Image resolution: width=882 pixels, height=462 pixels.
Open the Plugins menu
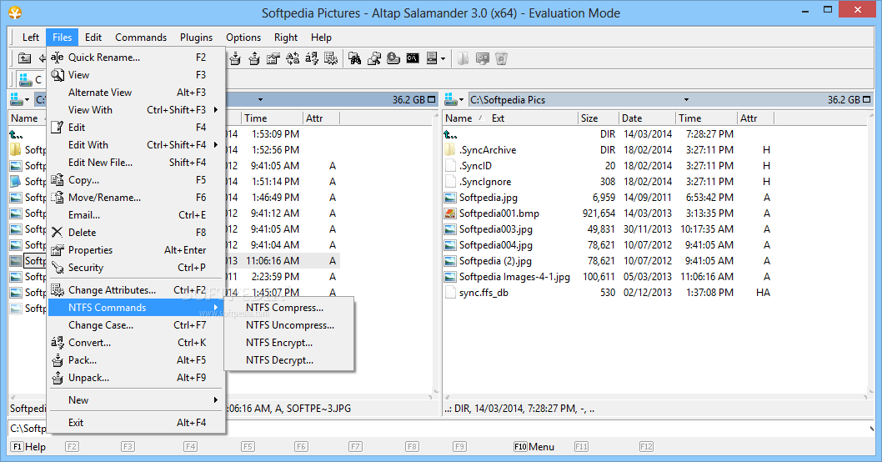tap(196, 38)
